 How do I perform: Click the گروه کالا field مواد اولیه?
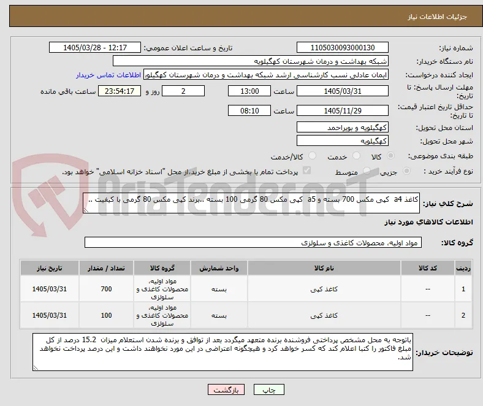click(x=253, y=242)
